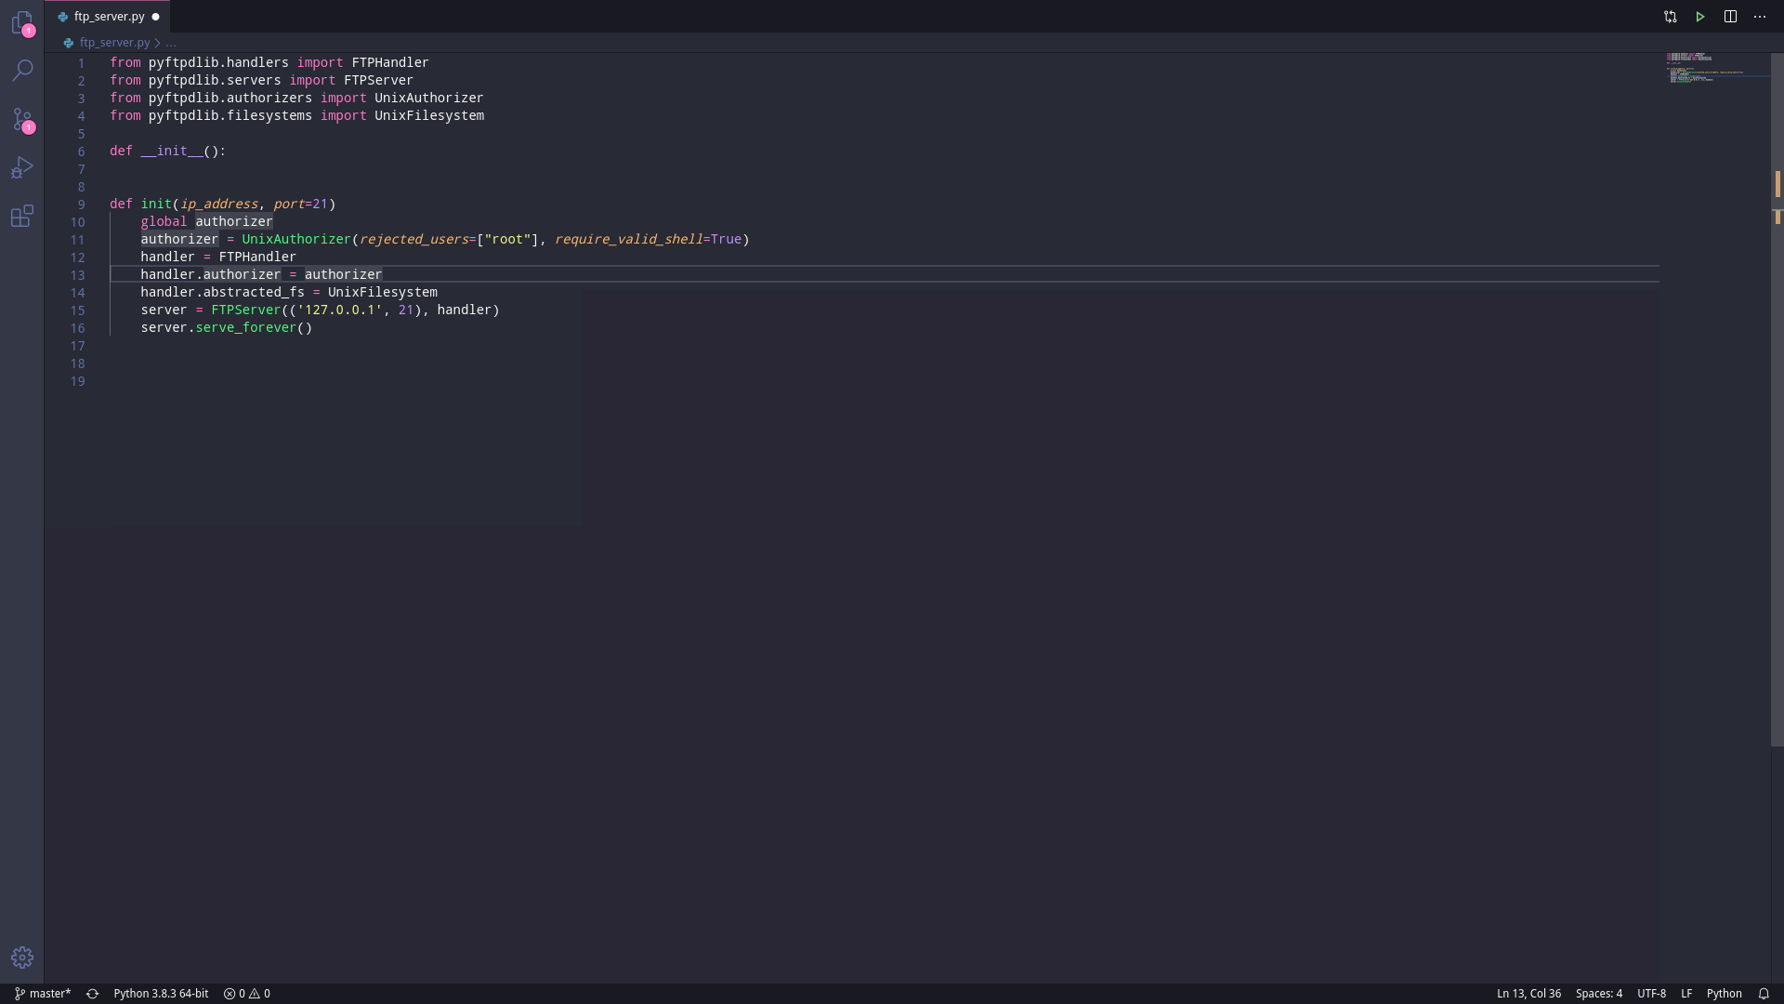Viewport: 1784px width, 1004px height.
Task: Open the master* branch picker
Action: click(x=41, y=993)
